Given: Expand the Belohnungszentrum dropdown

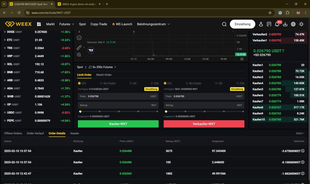Looking at the screenshot, I should (153, 24).
